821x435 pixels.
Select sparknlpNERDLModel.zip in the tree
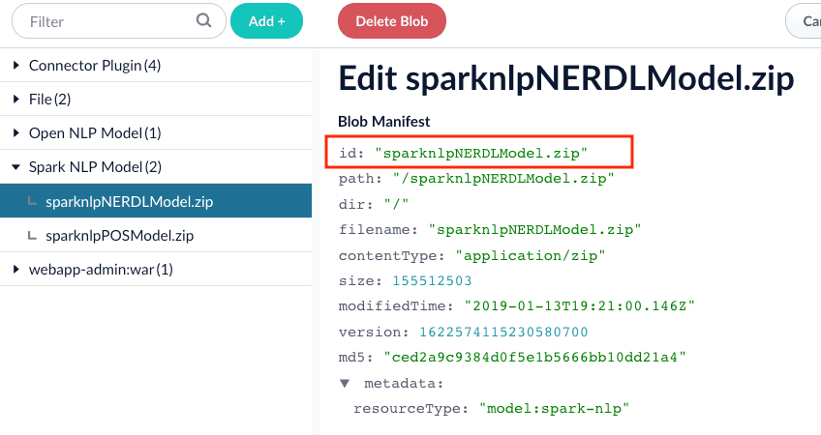[156, 201]
